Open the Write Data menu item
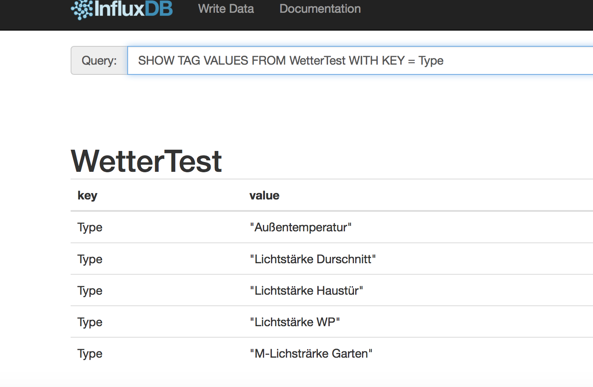 coord(226,9)
